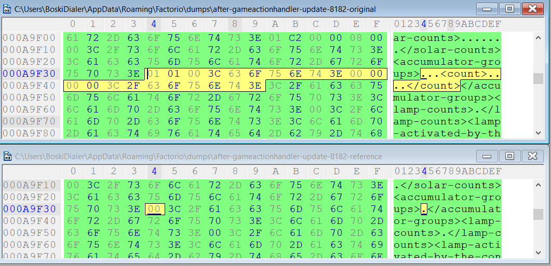The height and width of the screenshot is (266, 551).
Task: Click scroll-up arrow in the original dump window
Action: 538,38
